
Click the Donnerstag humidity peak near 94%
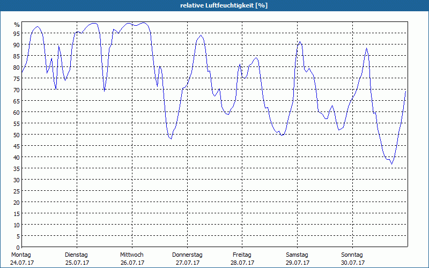point(201,35)
